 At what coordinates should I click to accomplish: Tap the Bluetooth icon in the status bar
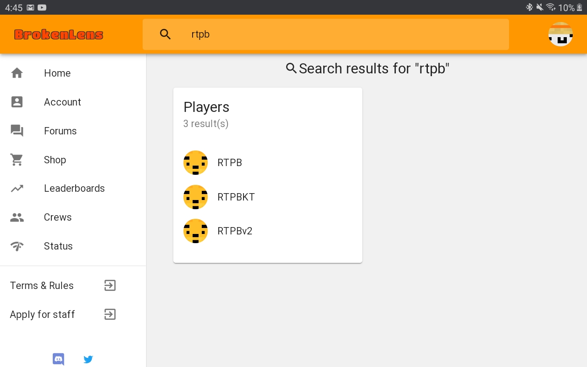(x=529, y=7)
